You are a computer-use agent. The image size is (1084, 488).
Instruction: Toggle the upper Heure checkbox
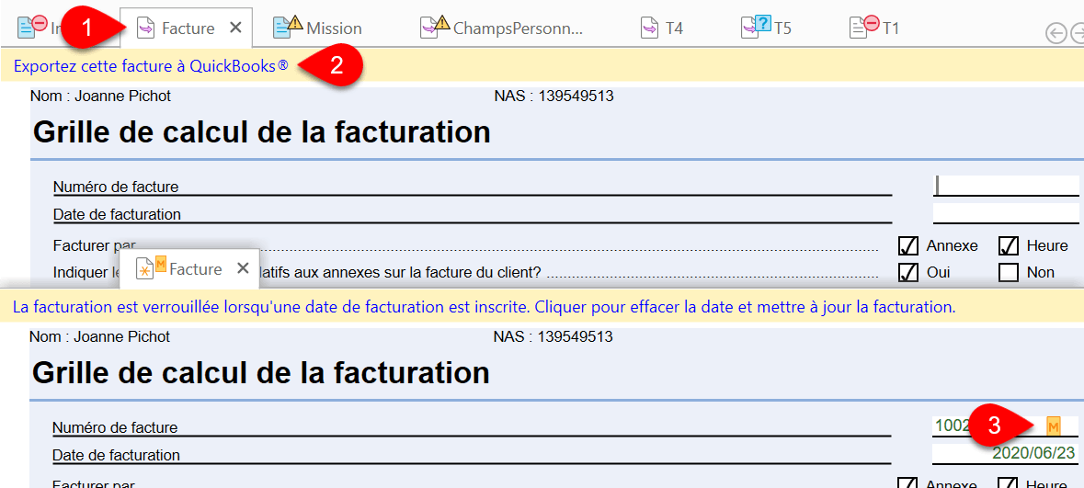pyautogui.click(x=1010, y=246)
